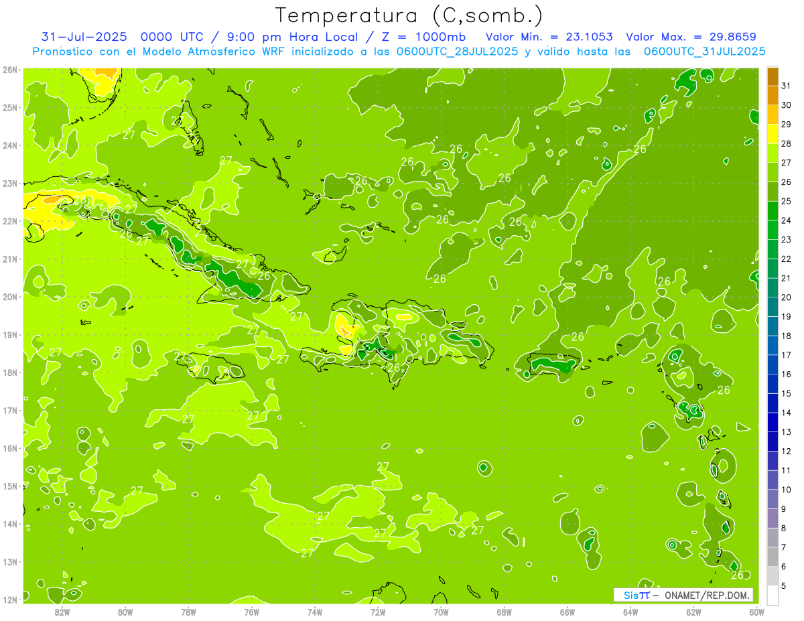Click the purple 9–10 color scale band
Screen dimensions: 804x621
(773, 499)
